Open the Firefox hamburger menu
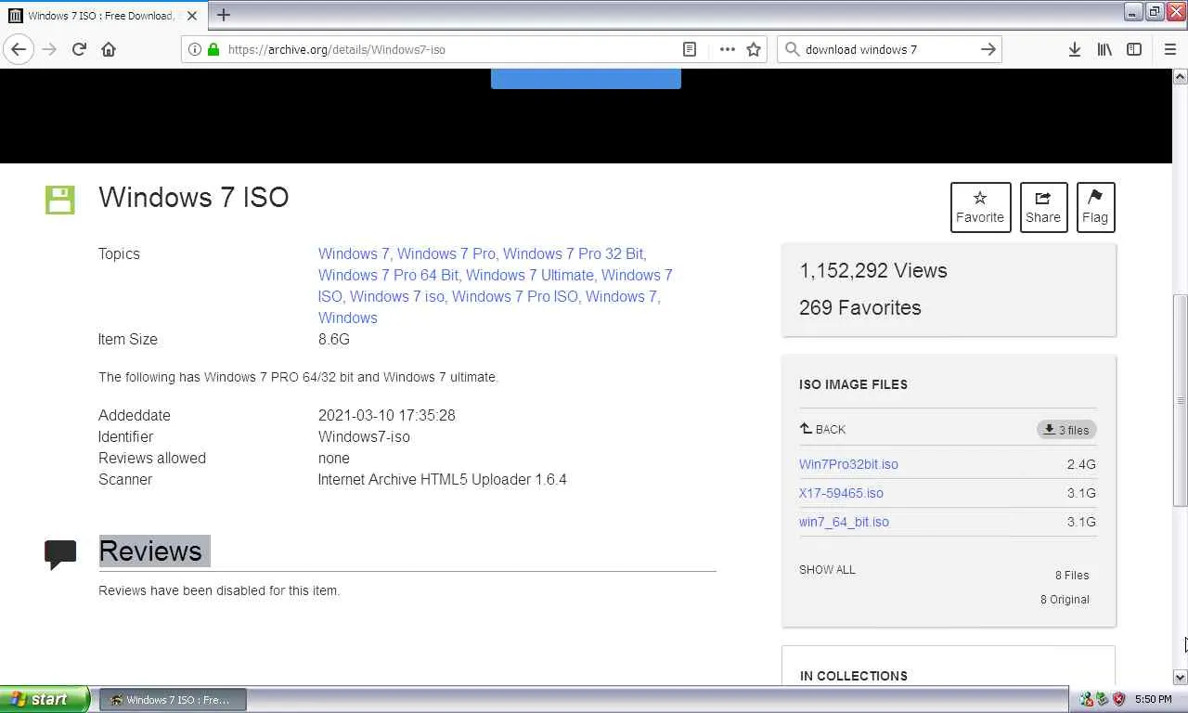 click(x=1169, y=49)
